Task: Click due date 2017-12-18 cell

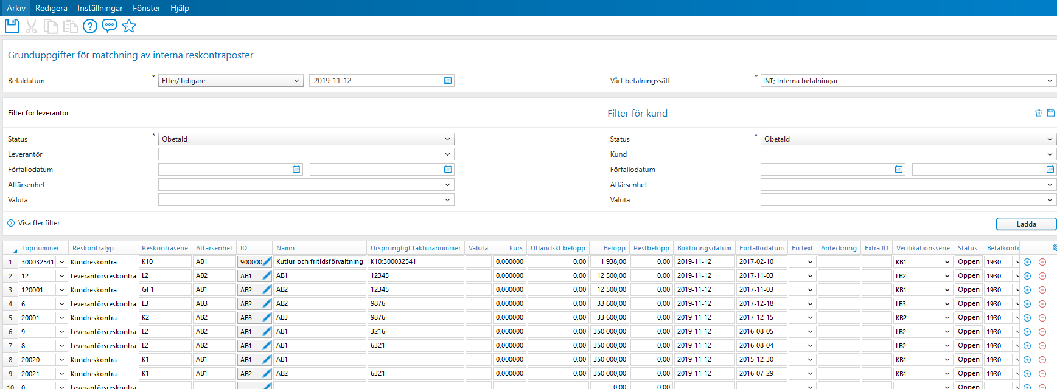Action: point(761,304)
